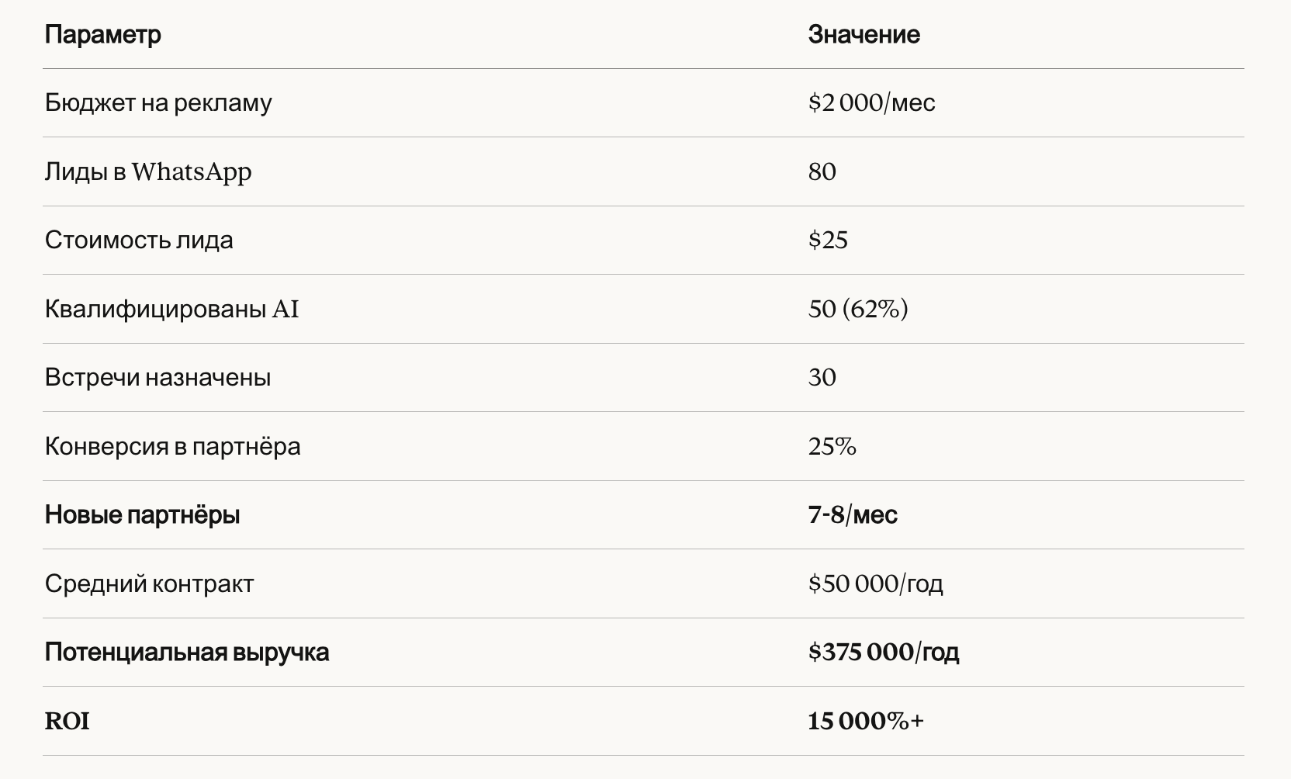This screenshot has width=1291, height=779.
Task: Select the "Квалифицированы AI" row label
Action: (x=171, y=309)
